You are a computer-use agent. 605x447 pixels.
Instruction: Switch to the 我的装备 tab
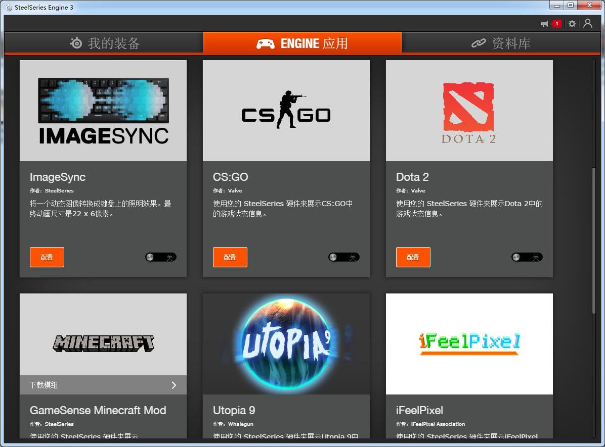104,43
